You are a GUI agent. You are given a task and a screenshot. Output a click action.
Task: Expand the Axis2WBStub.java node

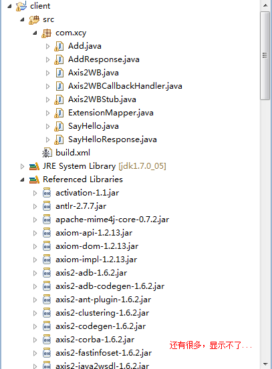pos(47,100)
